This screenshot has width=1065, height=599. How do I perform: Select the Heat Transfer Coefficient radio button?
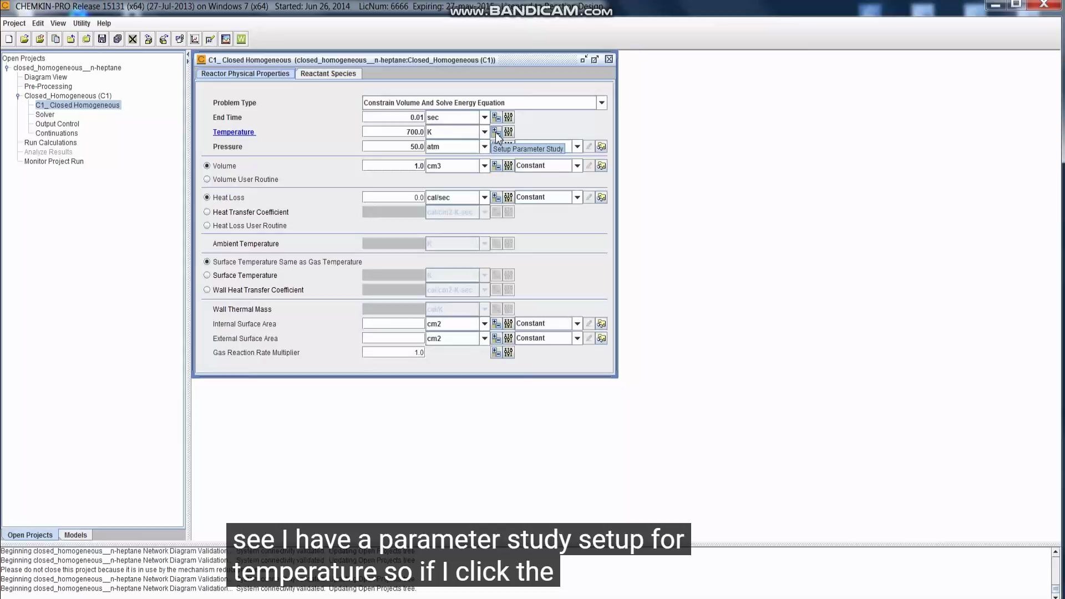coord(207,212)
